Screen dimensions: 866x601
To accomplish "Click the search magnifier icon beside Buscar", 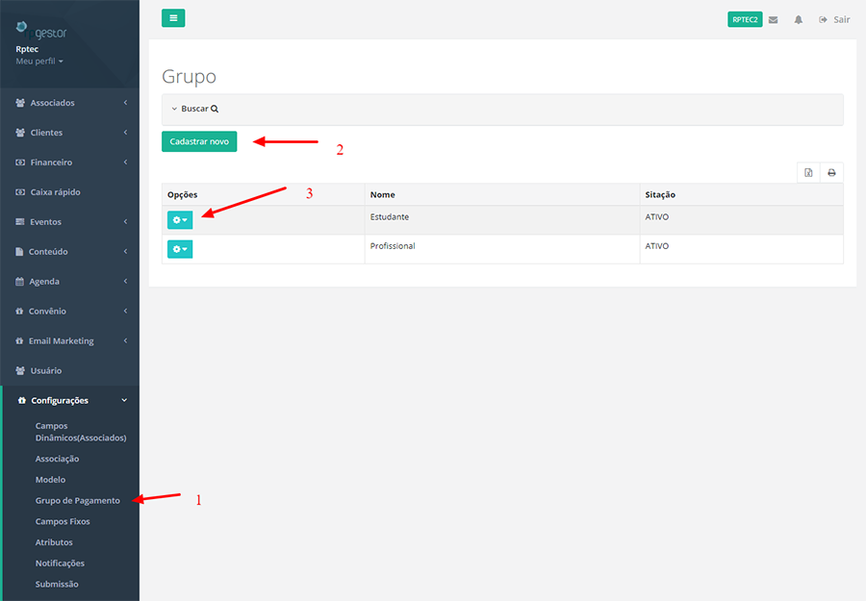I will click(215, 110).
